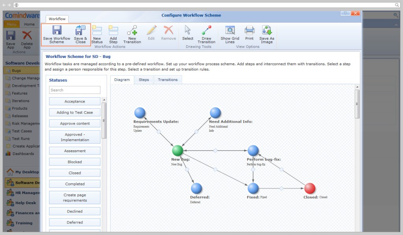Click the Remove red X icon

point(168,30)
